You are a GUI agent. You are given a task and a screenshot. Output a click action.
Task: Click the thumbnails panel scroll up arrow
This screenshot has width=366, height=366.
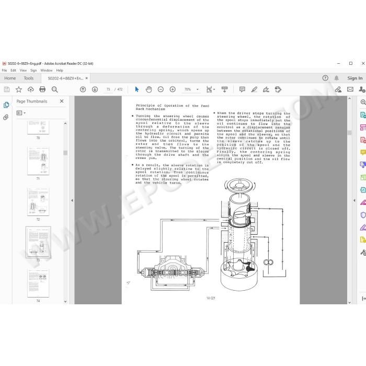click(x=65, y=123)
